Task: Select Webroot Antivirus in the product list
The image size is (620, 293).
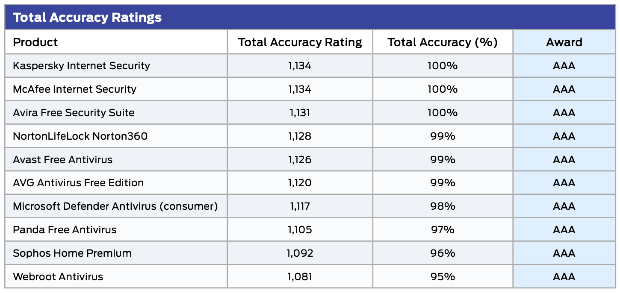Action: point(58,277)
